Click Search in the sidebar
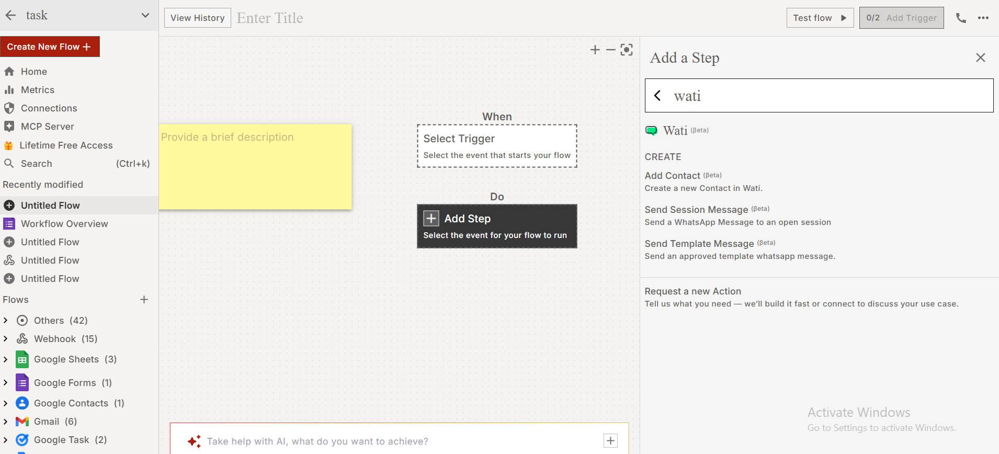Image resolution: width=999 pixels, height=454 pixels. pos(37,164)
